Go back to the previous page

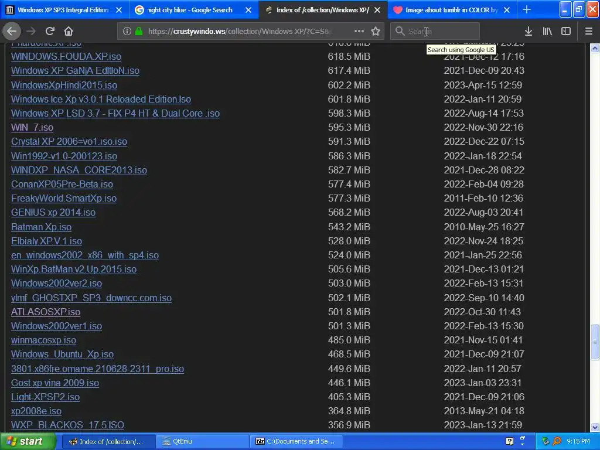point(12,32)
